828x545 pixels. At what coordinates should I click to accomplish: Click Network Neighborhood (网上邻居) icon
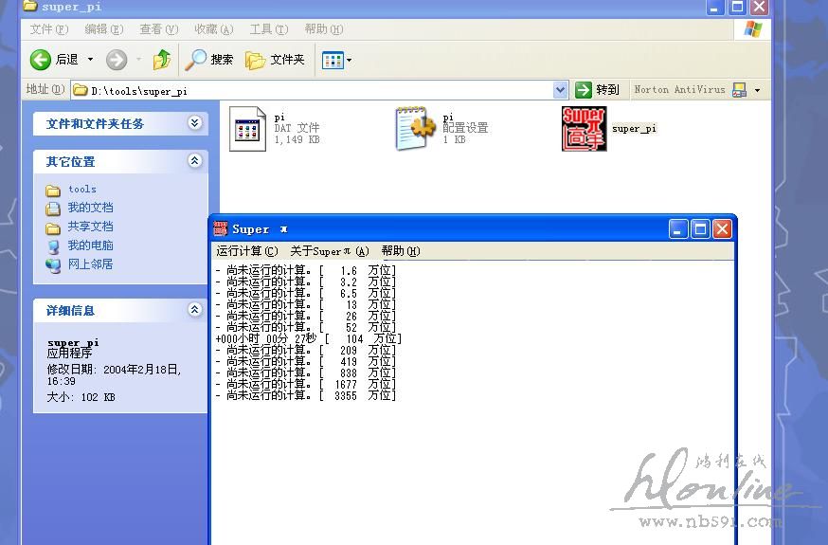[53, 265]
